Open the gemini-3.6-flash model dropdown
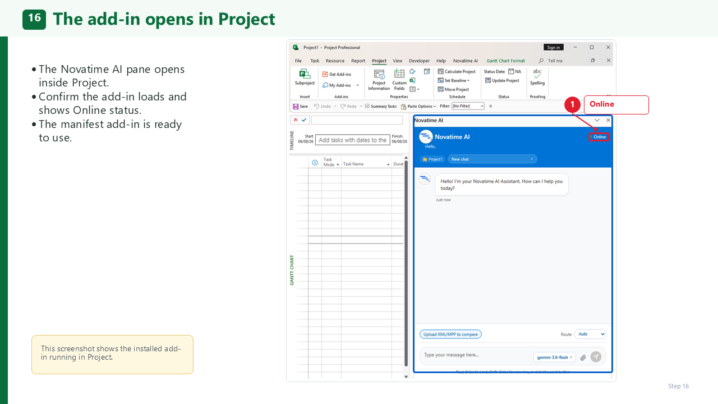718x404 pixels. tap(555, 357)
